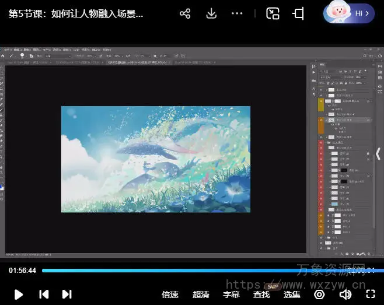This screenshot has width=384, height=305.
Task: Open the 倍速 playback speed menu
Action: 170,295
